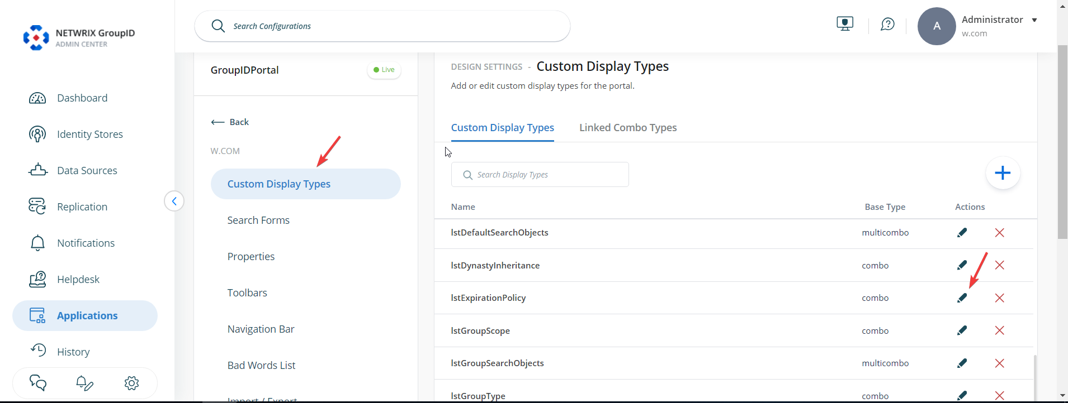Click the Administrator avatar
This screenshot has width=1068, height=403.
tap(937, 26)
